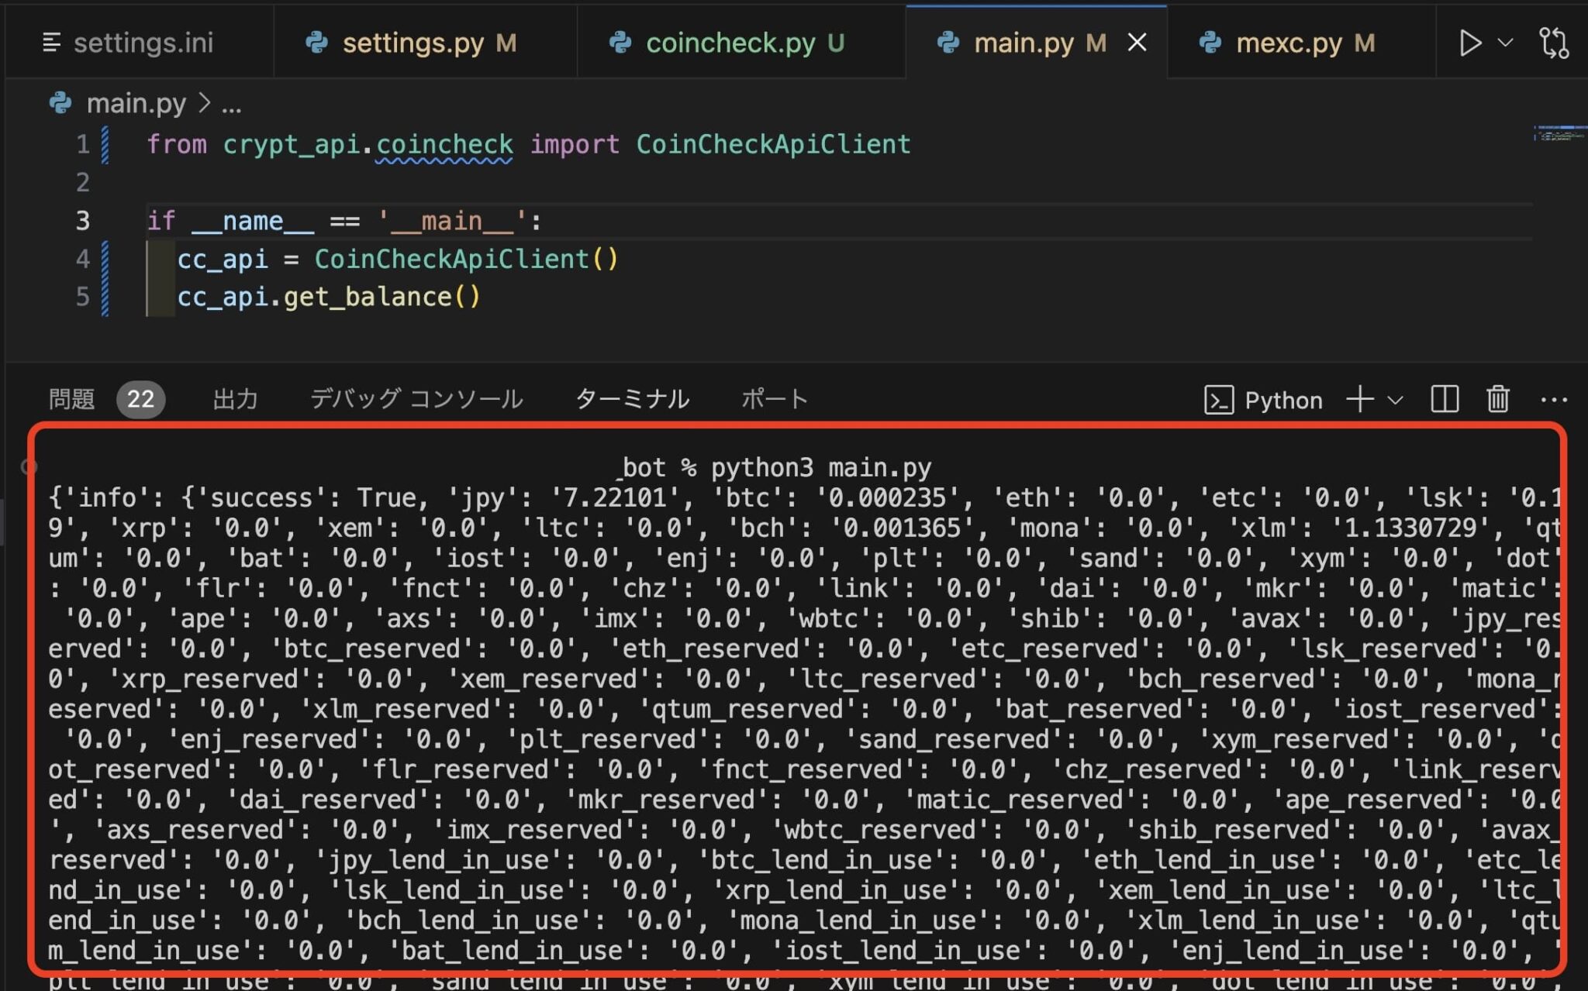The height and width of the screenshot is (991, 1588).
Task: Kill the terminal using the trash icon
Action: [1497, 400]
